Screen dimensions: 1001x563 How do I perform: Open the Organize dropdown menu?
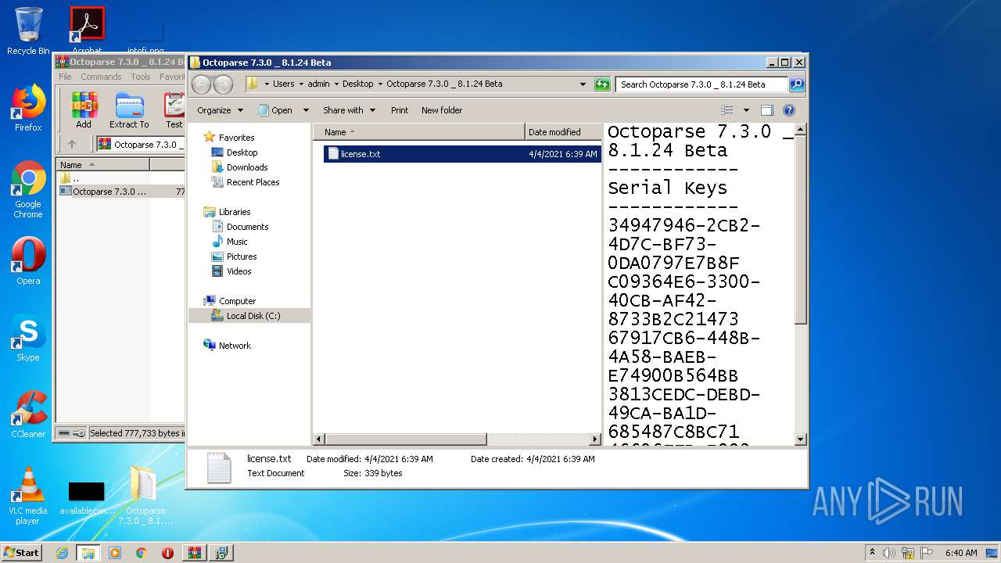pos(220,110)
